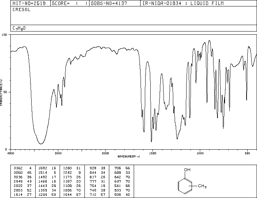Viewport: 257px width, 198px height.
Task: Click the CH3 group in structure
Action: click(202, 186)
